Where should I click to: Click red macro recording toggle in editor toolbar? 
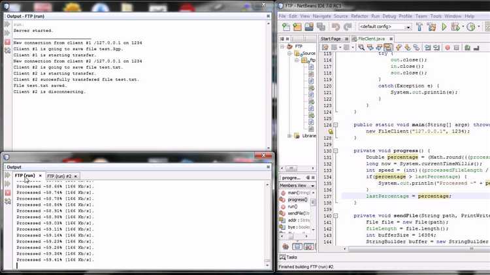(448, 48)
